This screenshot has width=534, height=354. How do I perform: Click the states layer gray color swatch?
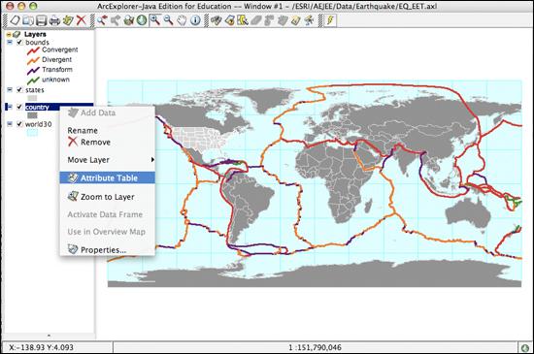[32, 98]
